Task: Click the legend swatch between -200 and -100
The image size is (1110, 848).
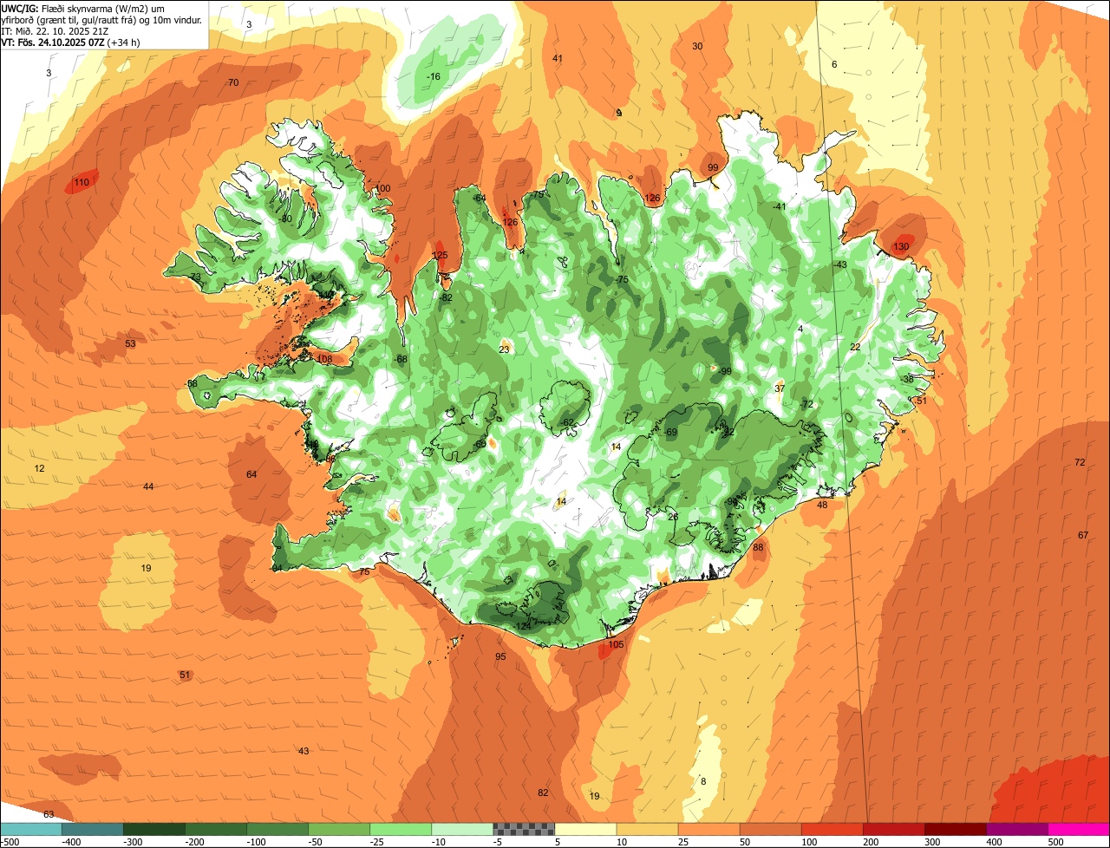Action: [216, 829]
